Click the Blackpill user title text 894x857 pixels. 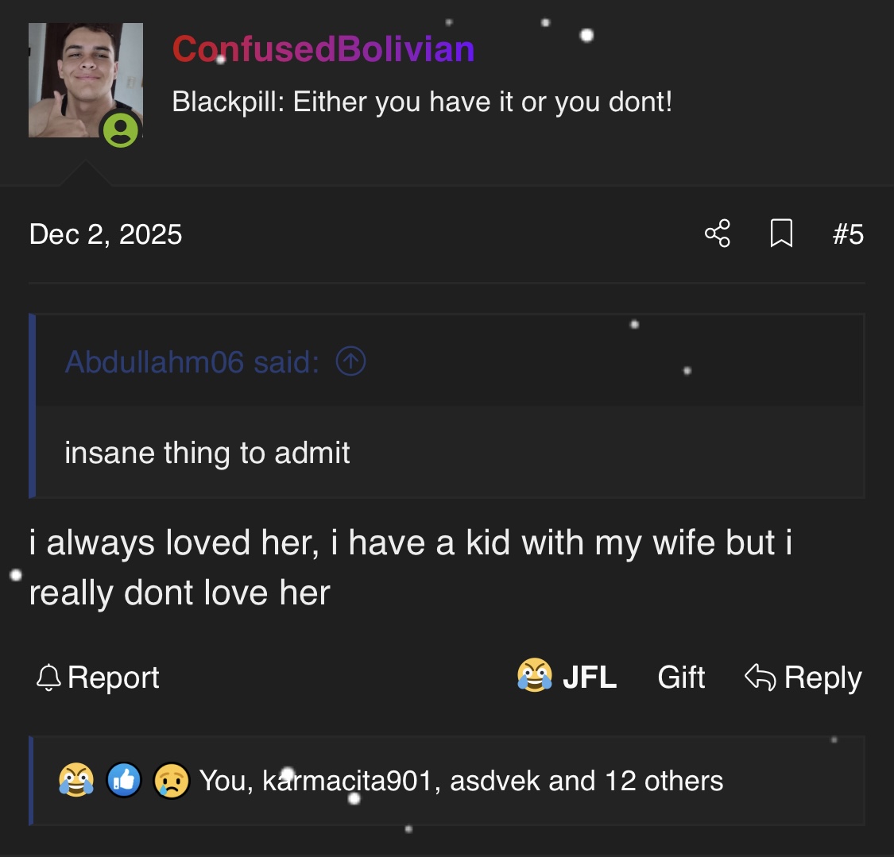pos(422,102)
